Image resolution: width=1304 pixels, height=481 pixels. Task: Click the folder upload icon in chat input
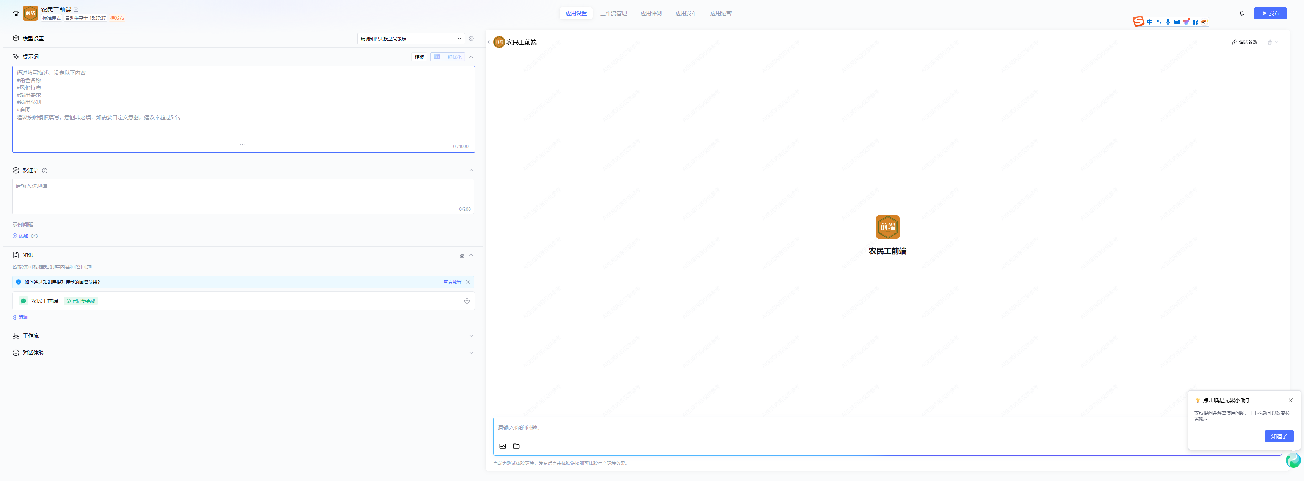(516, 446)
